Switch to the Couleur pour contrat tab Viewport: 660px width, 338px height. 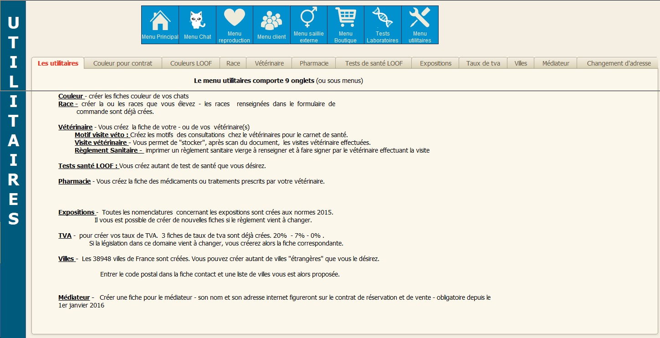(x=123, y=63)
